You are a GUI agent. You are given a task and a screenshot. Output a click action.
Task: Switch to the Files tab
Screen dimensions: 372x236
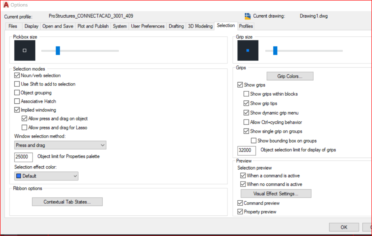[x=13, y=26]
